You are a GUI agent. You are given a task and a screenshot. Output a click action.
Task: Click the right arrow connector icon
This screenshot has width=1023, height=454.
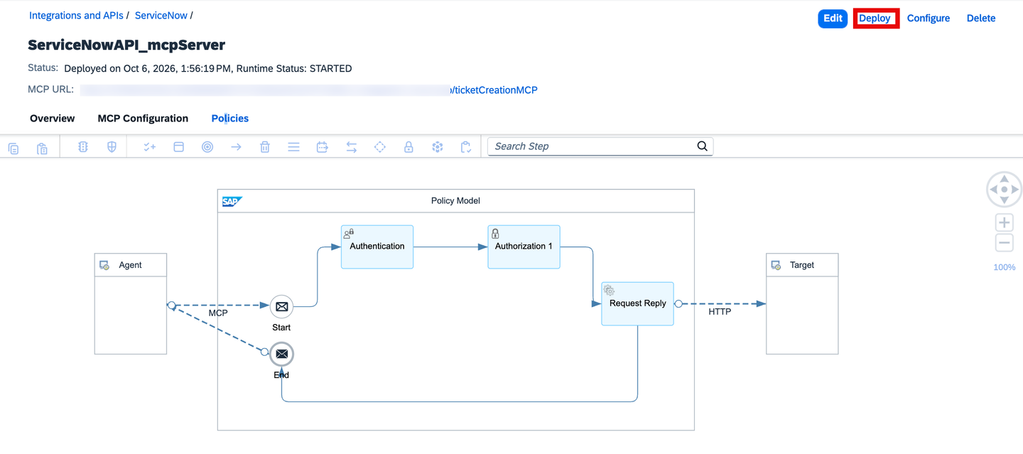[x=236, y=146]
